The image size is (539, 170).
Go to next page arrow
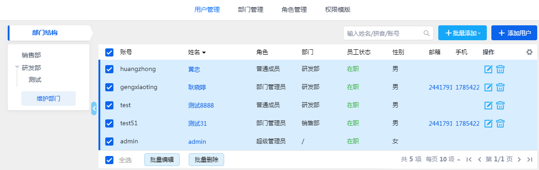click(x=519, y=159)
